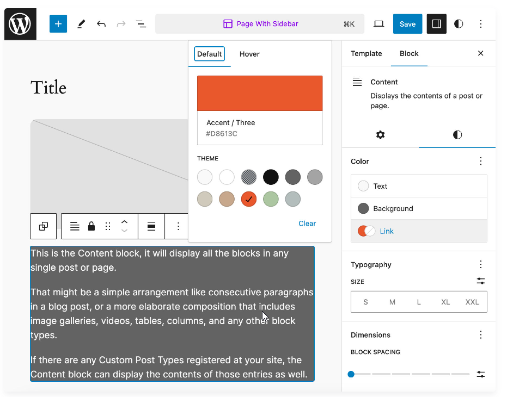Open the WordPress logo site menu
This screenshot has width=507, height=397.
(20, 24)
